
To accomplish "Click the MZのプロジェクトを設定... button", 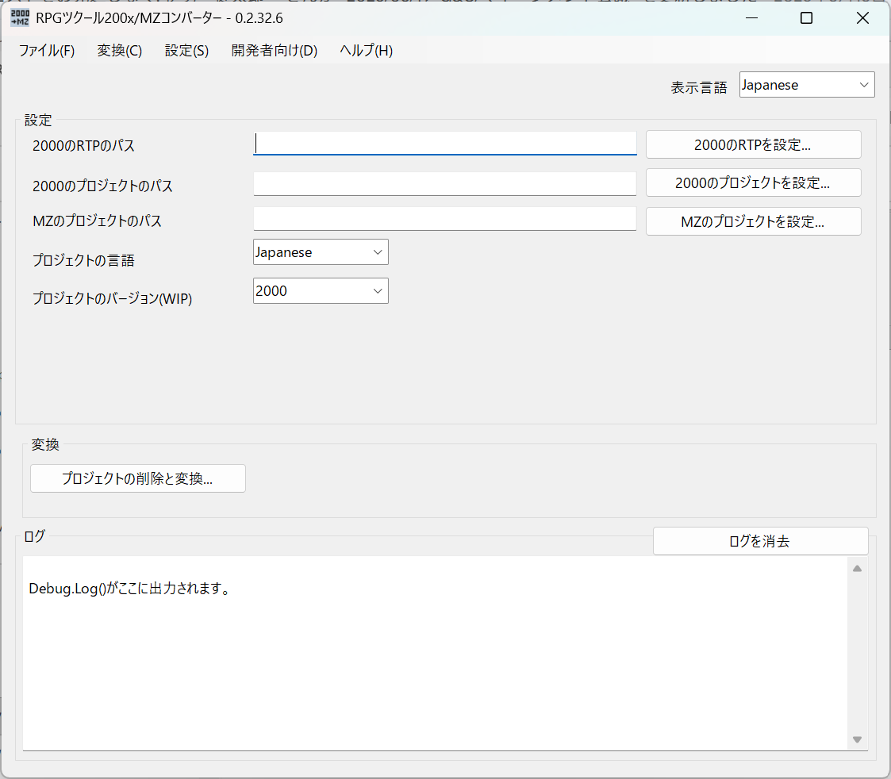I will point(753,221).
